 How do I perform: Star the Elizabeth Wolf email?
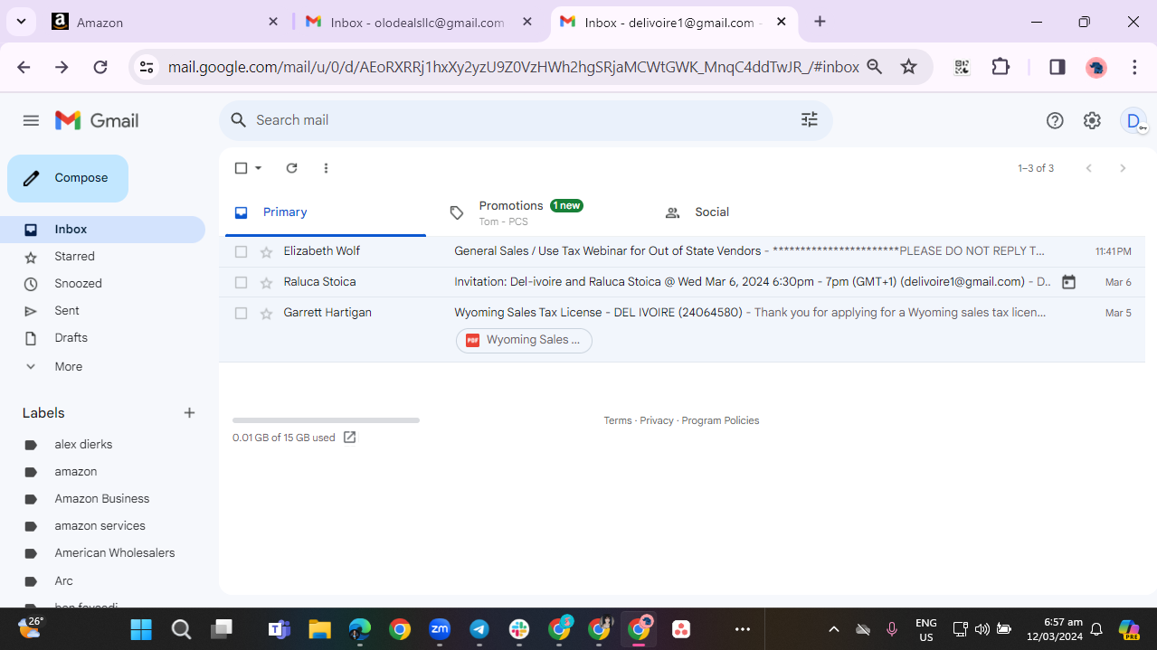point(266,252)
